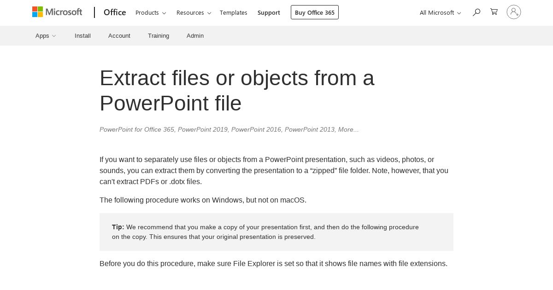Click the Tip recommendation box
Image resolution: width=553 pixels, height=290 pixels.
(276, 232)
